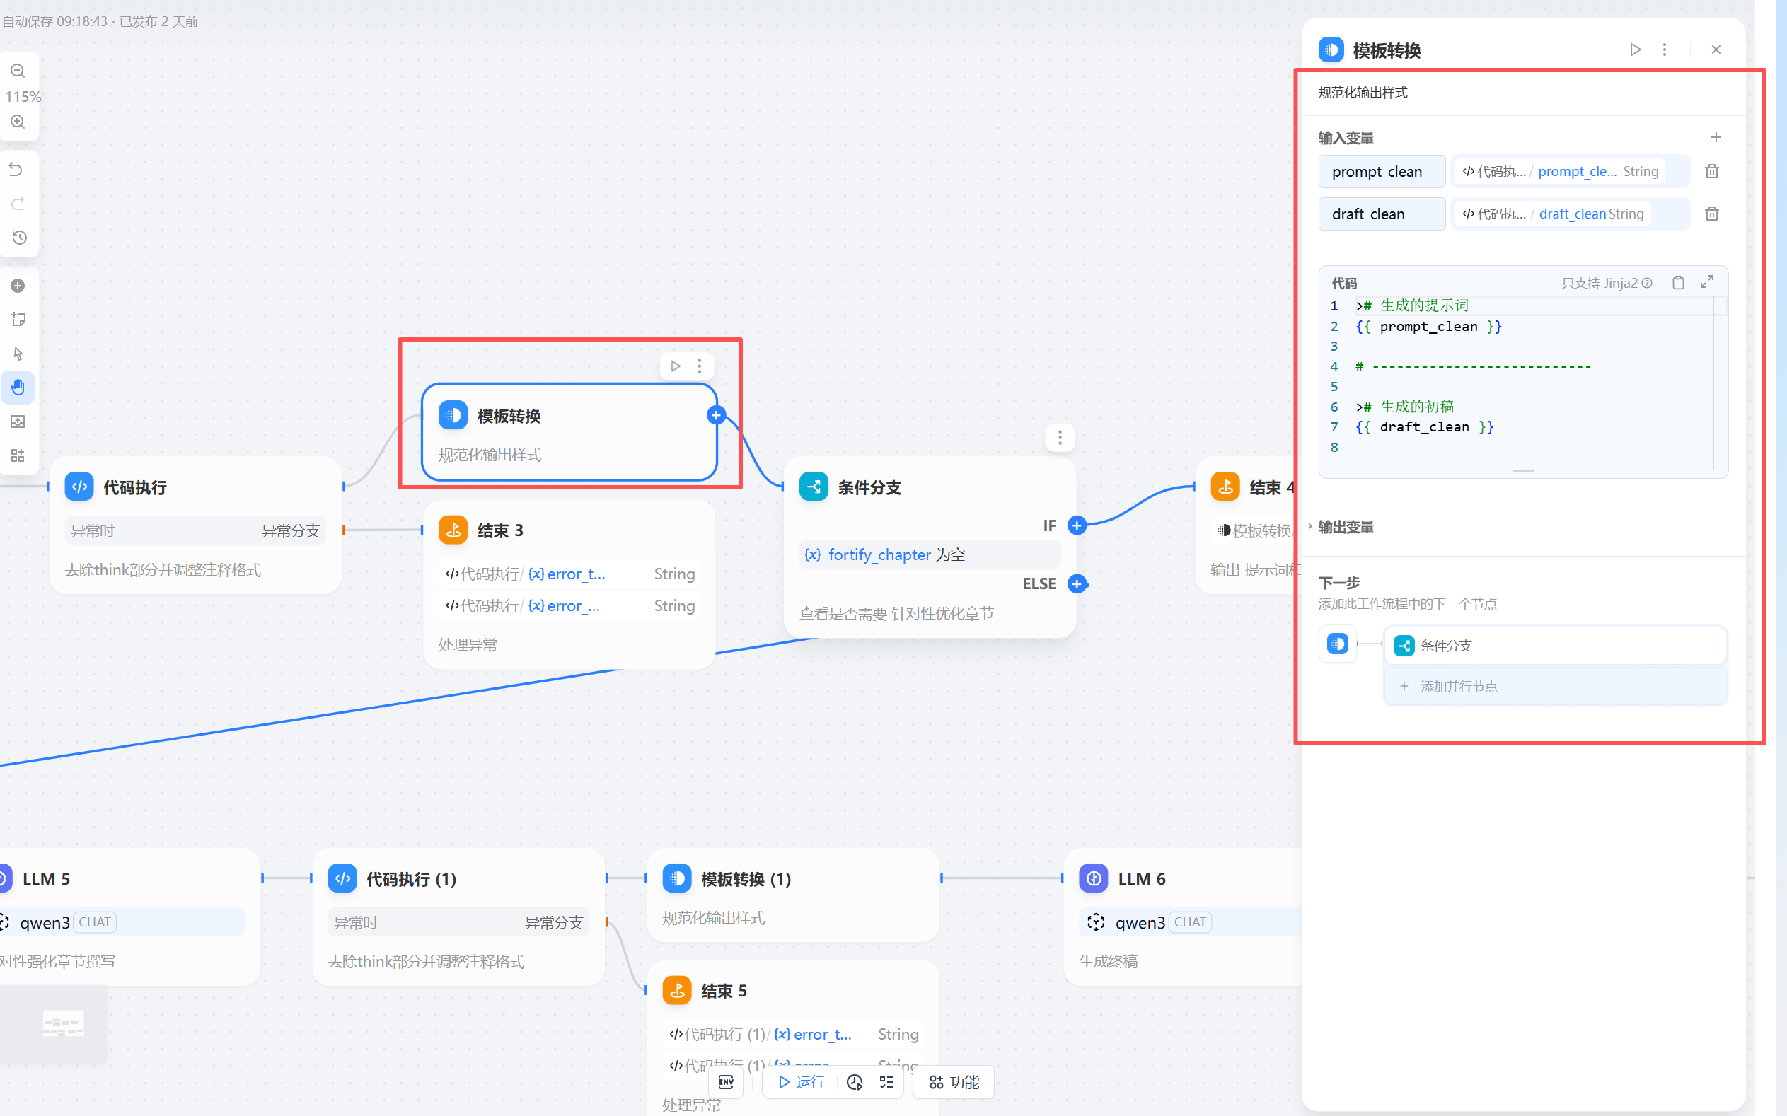Click the undo arrow in left toolbar
1787x1116 pixels.
(17, 169)
